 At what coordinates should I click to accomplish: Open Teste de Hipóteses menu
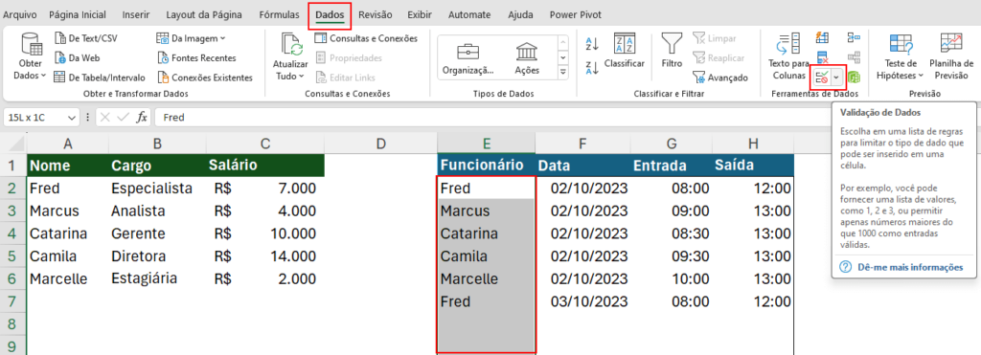pyautogui.click(x=901, y=56)
